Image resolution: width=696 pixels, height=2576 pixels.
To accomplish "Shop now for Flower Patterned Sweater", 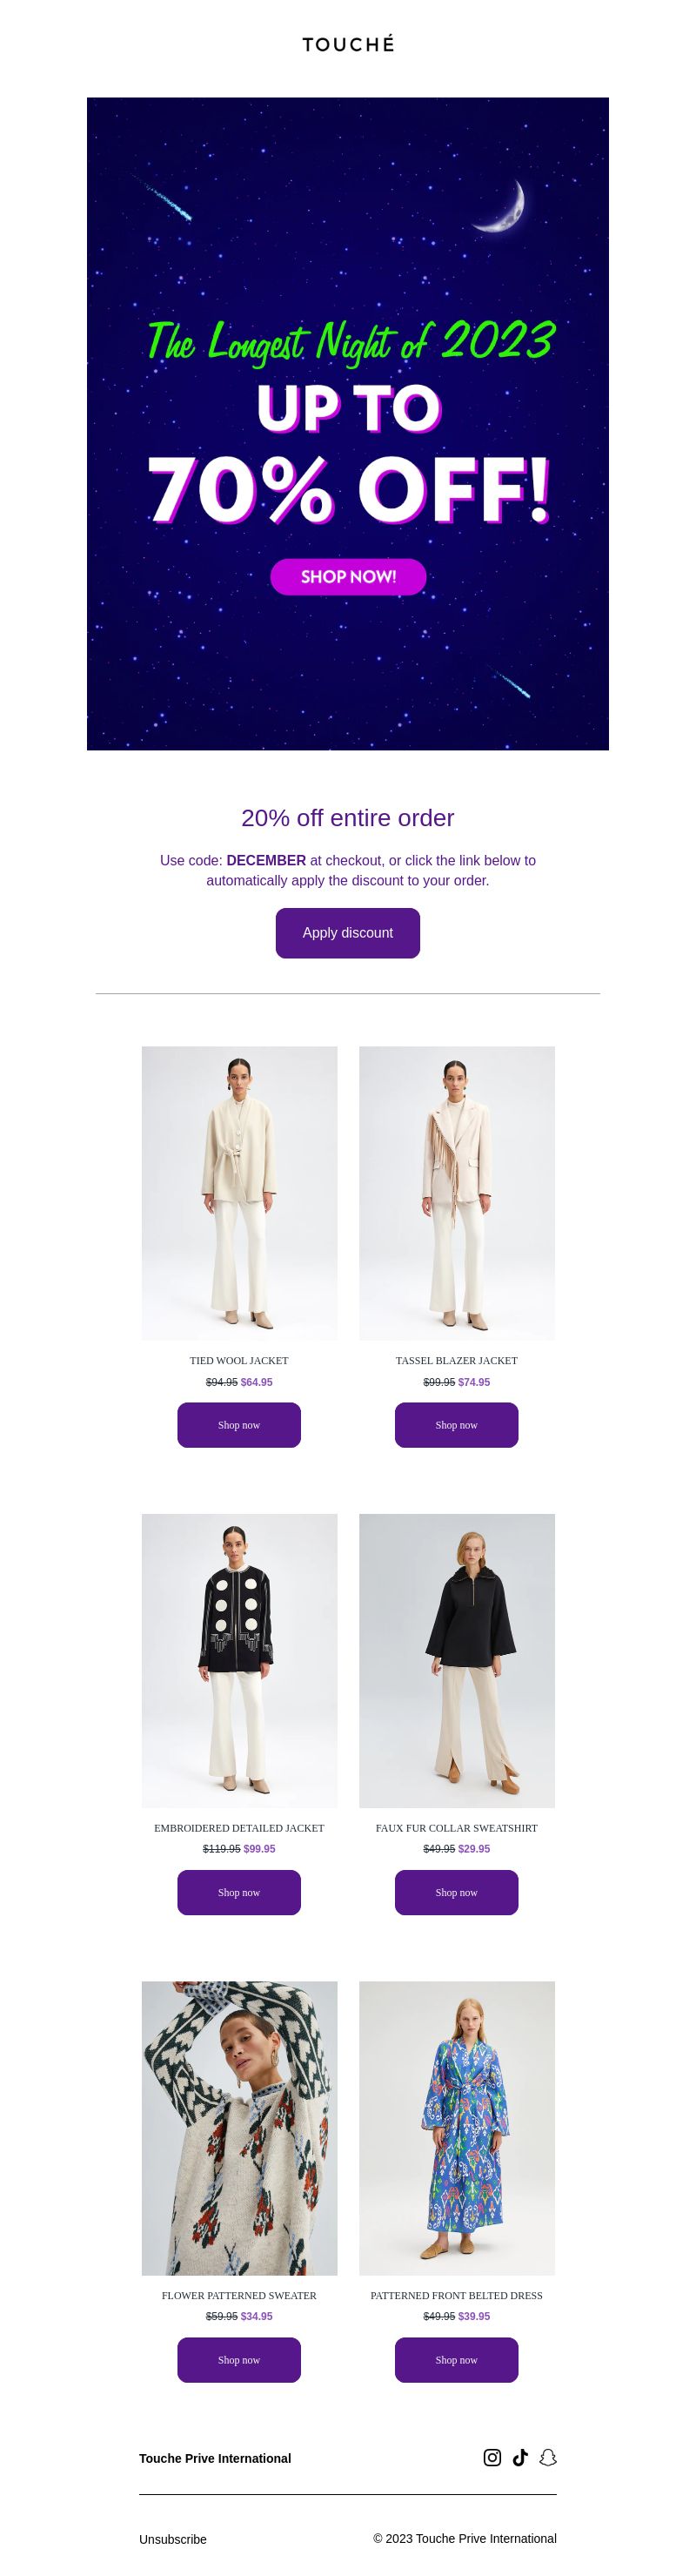I will click(239, 2359).
